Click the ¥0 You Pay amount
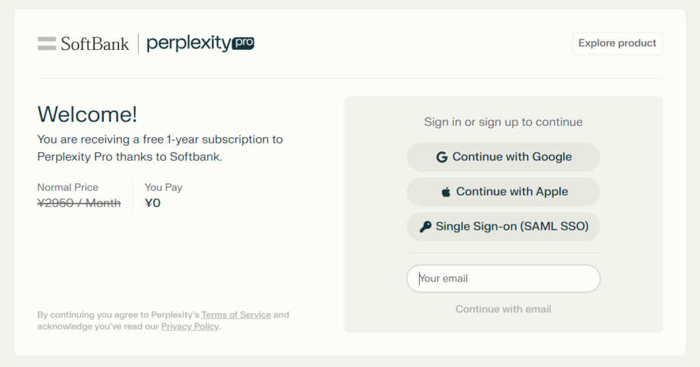700x367 pixels. coord(152,203)
